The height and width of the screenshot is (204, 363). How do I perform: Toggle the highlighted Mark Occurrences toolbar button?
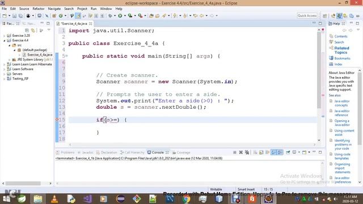click(78, 16)
